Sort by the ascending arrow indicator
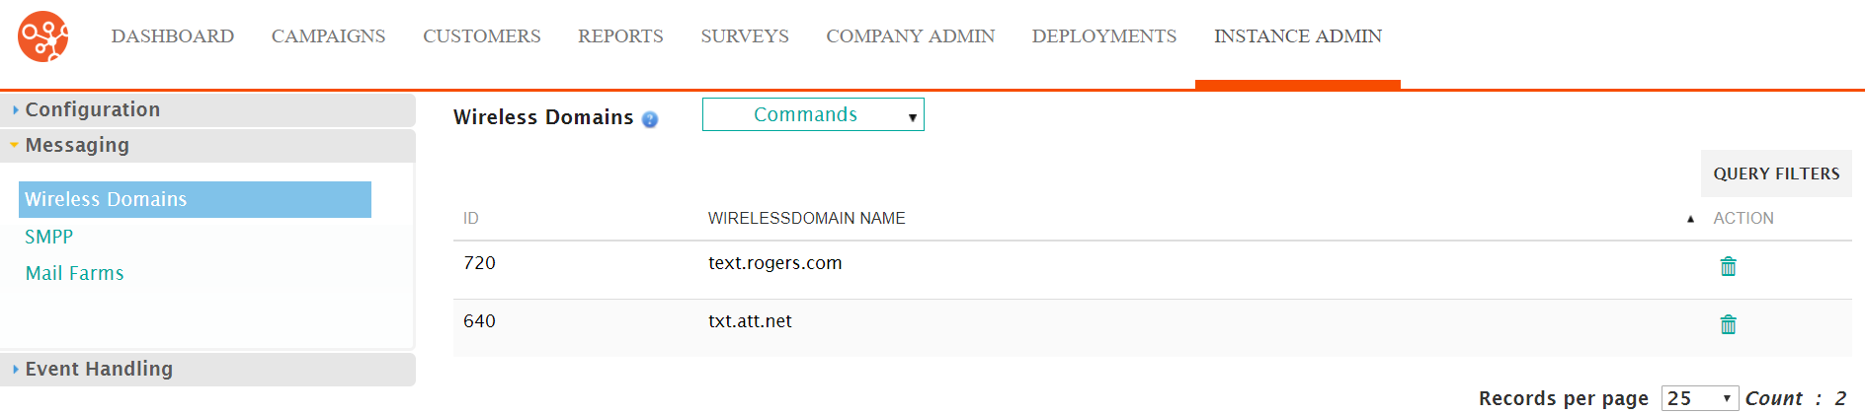 1690,219
